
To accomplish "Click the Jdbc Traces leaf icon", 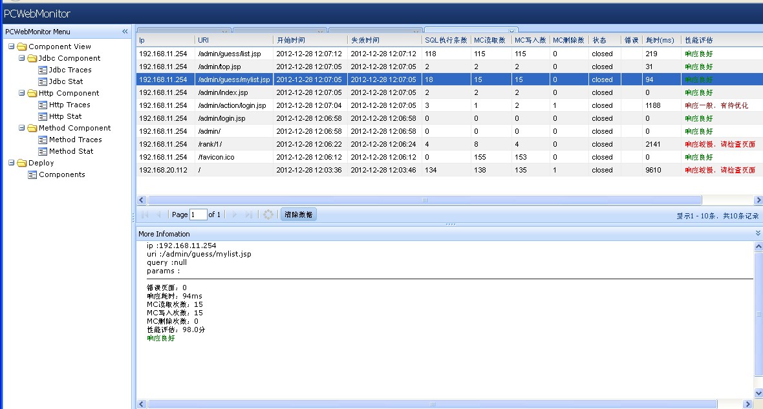I will point(43,70).
